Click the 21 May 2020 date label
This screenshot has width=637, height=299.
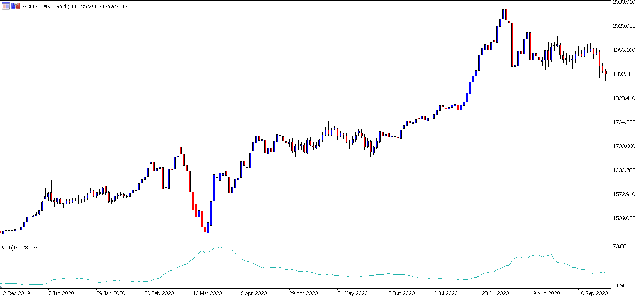click(x=352, y=293)
